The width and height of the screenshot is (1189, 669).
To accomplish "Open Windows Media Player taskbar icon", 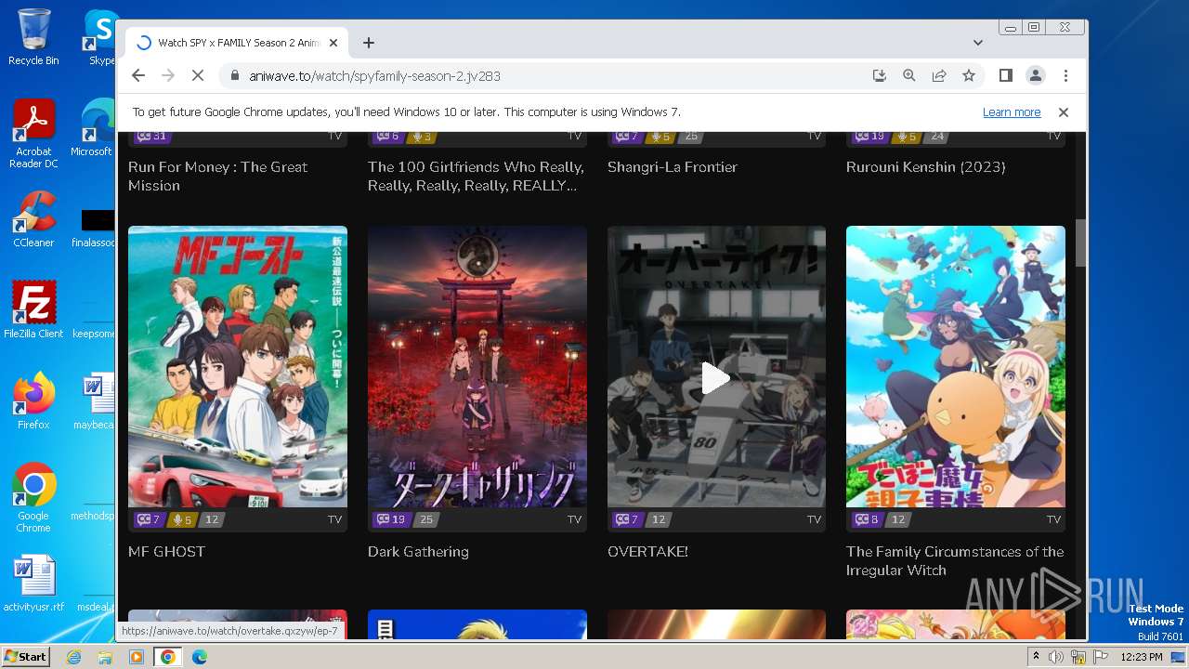I will [x=137, y=657].
